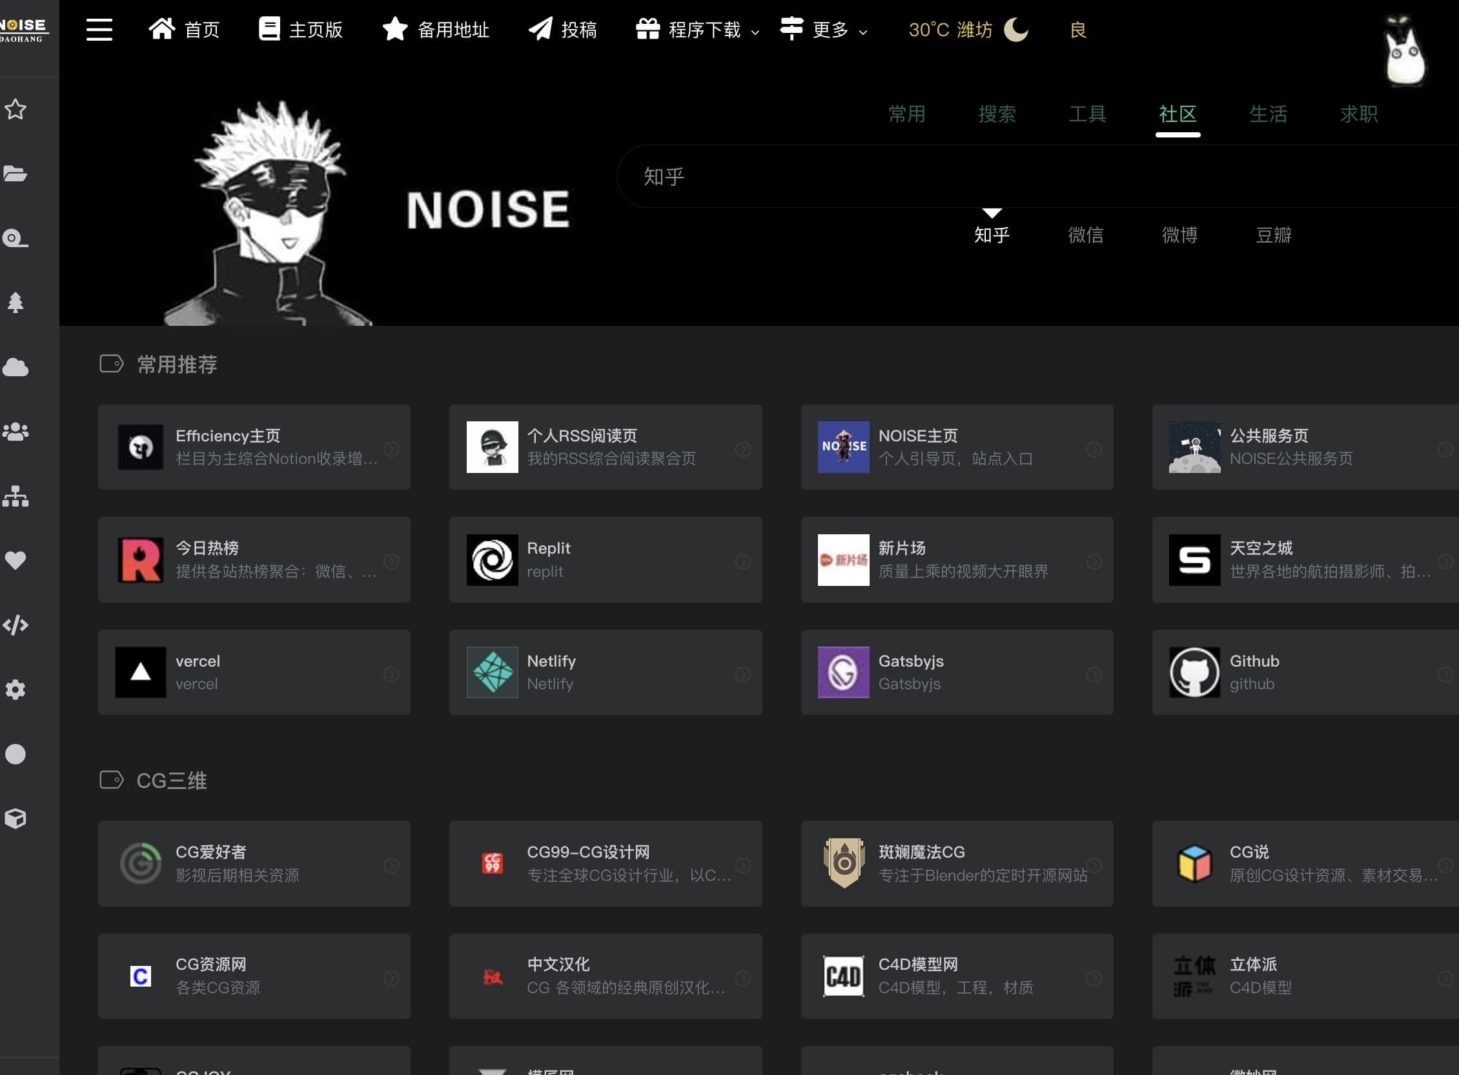
Task: Click the Gatsbyjs purple icon
Action: (x=843, y=672)
